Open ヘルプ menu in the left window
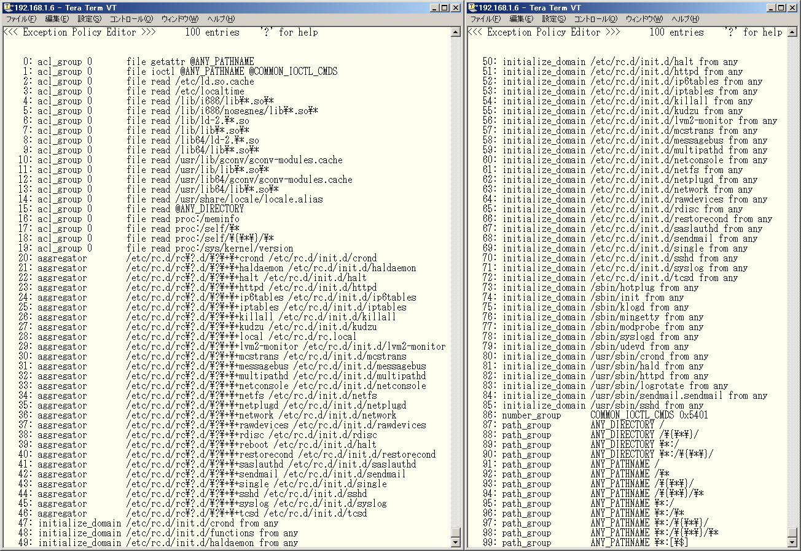The width and height of the screenshot is (801, 551). pyautogui.click(x=221, y=19)
